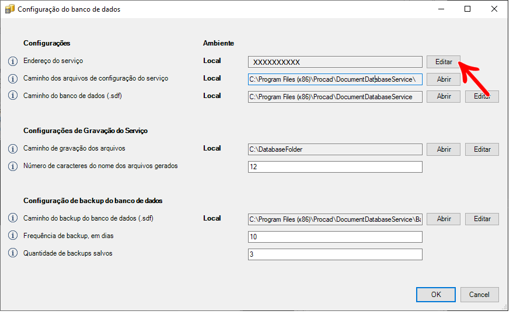Click the Ambiente column header text
This screenshot has height=318, width=513.
[x=218, y=43]
